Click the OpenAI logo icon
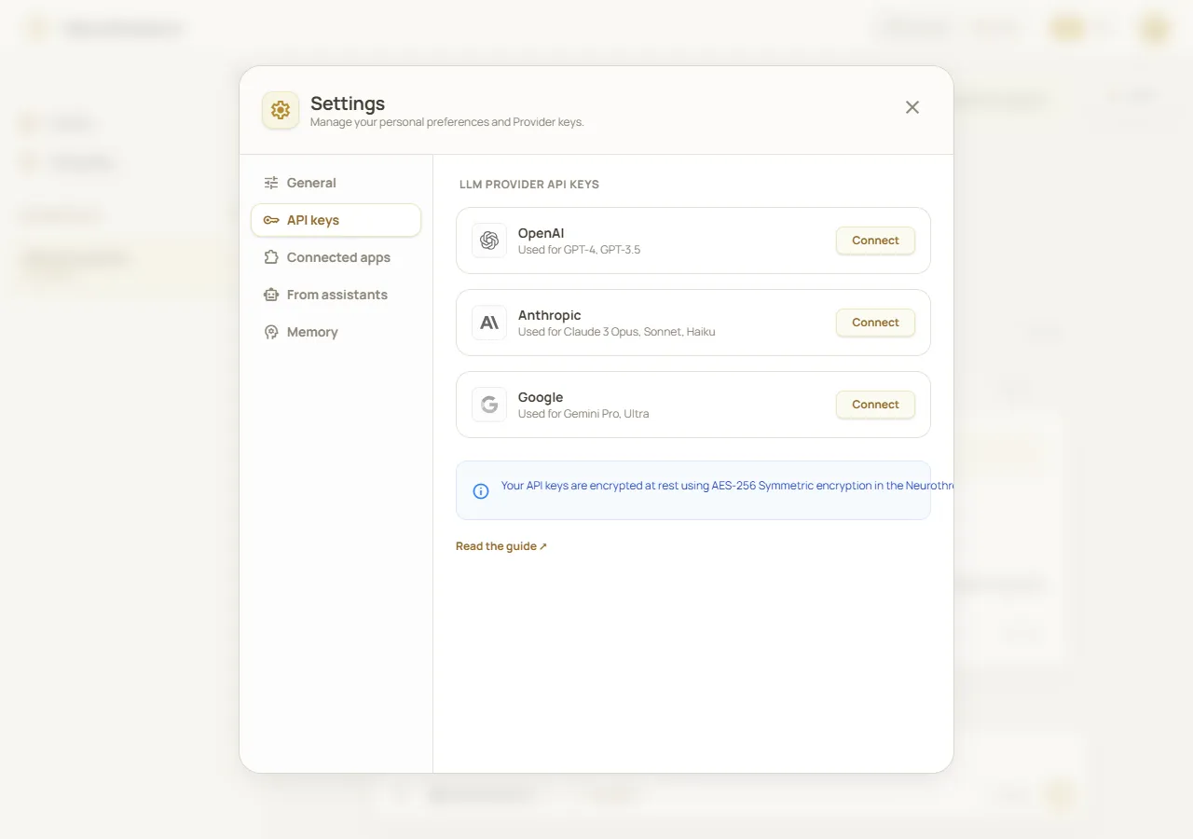This screenshot has height=839, width=1193. coord(489,241)
